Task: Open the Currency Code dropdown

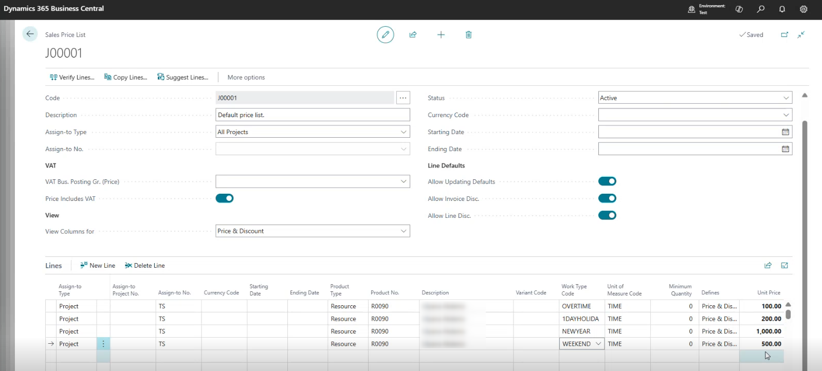Action: click(786, 115)
